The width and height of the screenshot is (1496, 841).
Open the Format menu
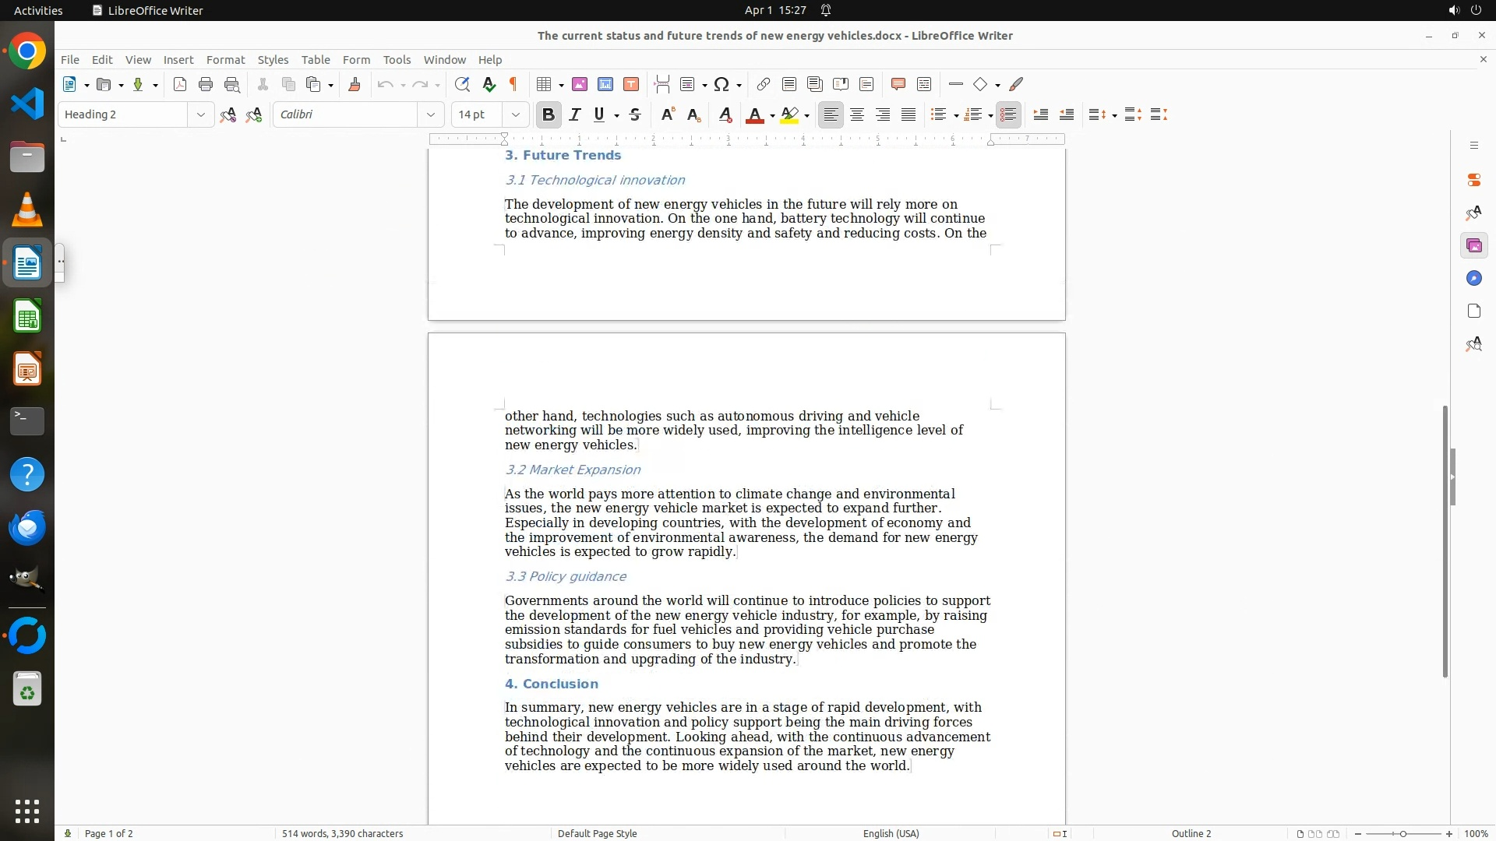225,60
